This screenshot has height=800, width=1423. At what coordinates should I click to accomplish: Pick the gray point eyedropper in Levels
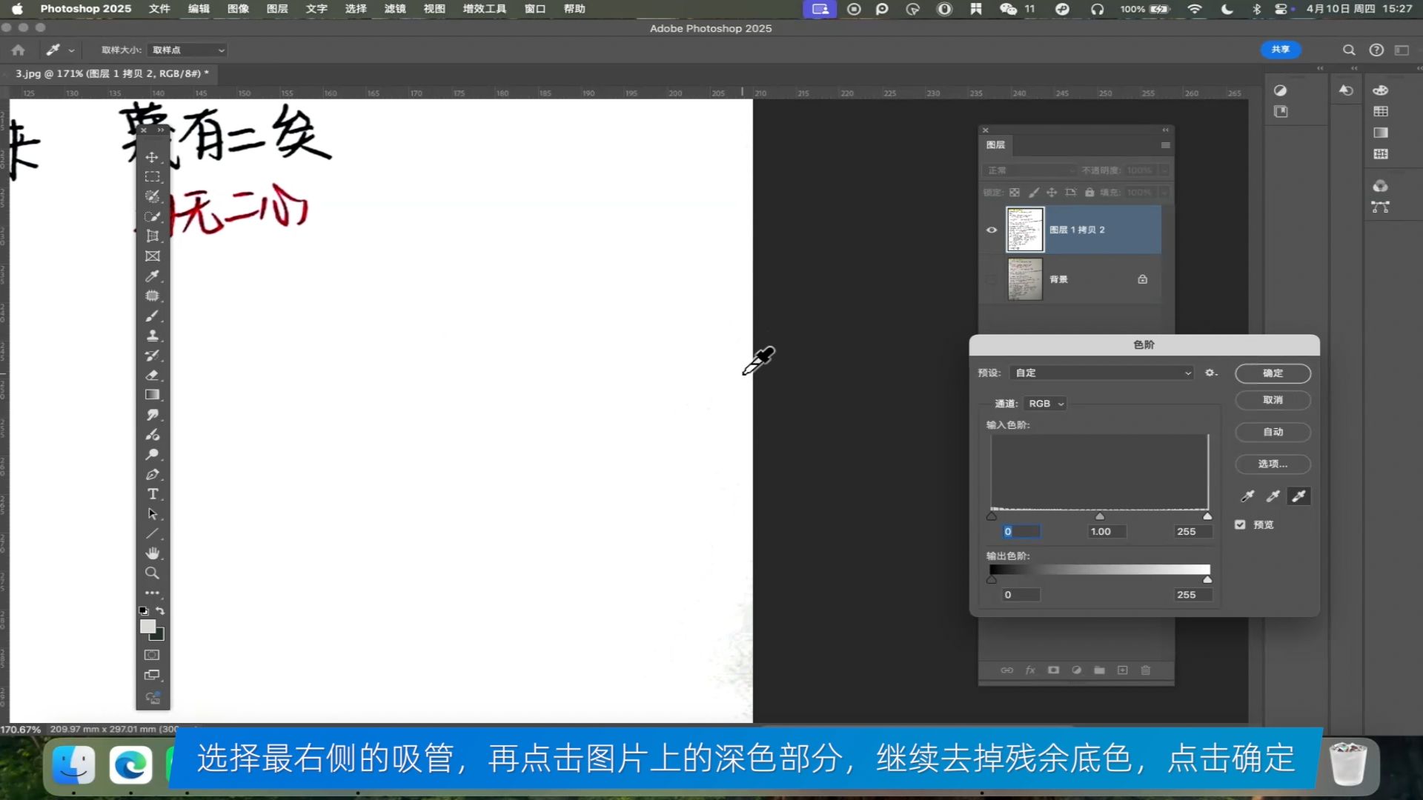click(x=1273, y=496)
